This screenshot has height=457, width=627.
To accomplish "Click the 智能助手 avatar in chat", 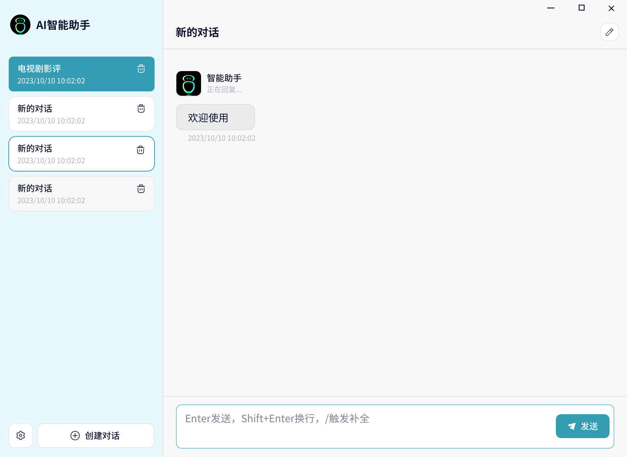I will [189, 83].
